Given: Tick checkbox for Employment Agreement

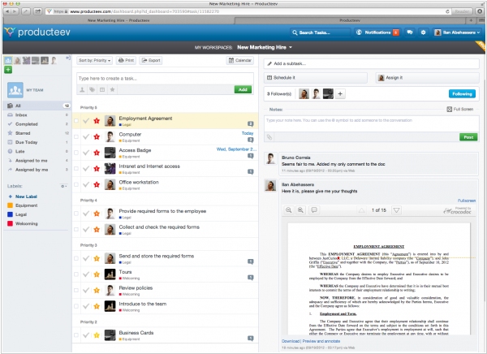Looking at the screenshot, I should click(76, 121).
